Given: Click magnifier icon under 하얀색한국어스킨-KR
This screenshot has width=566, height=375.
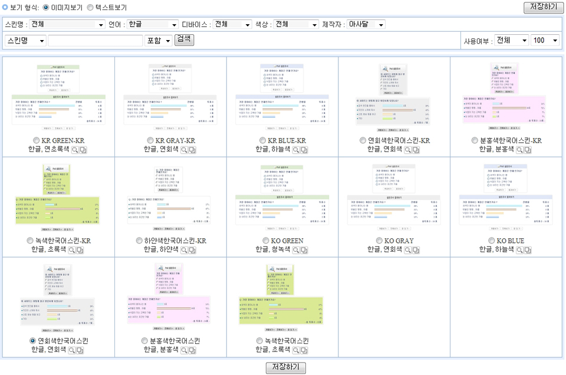Looking at the screenshot, I should (x=185, y=251).
